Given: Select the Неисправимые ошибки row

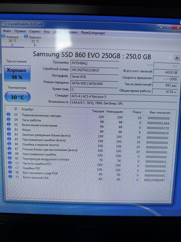Looking at the screenshot, I should pyautogui.click(x=89, y=155).
